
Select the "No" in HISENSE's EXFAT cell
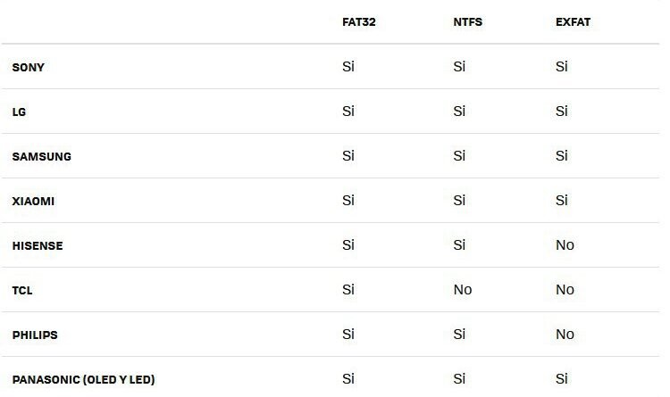click(x=565, y=245)
